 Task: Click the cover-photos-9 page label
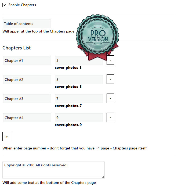(68, 125)
